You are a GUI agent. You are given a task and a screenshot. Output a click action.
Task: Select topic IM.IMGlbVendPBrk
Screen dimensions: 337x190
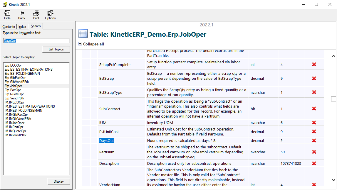(18, 118)
